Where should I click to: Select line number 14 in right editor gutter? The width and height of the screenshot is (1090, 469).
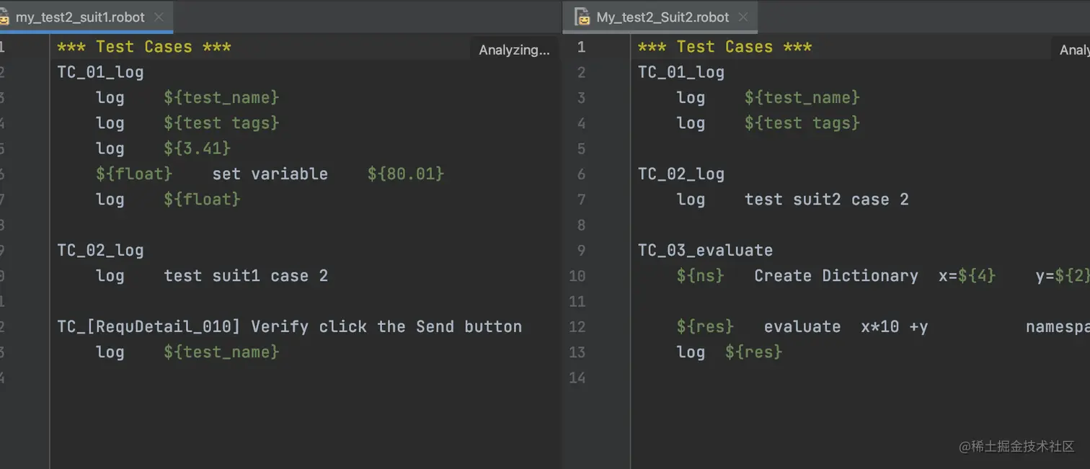point(577,378)
